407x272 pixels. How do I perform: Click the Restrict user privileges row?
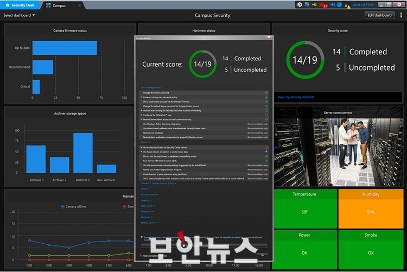203,133
